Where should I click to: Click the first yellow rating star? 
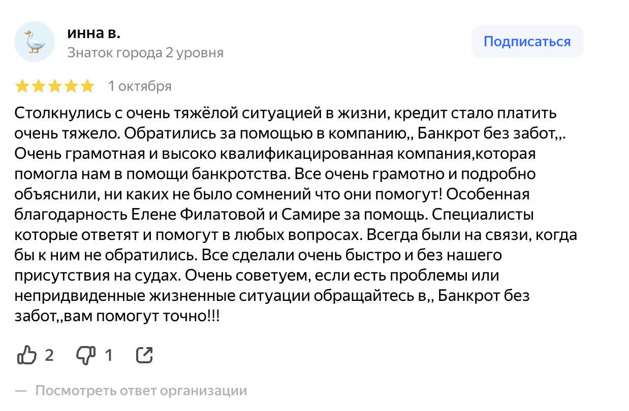click(x=22, y=86)
